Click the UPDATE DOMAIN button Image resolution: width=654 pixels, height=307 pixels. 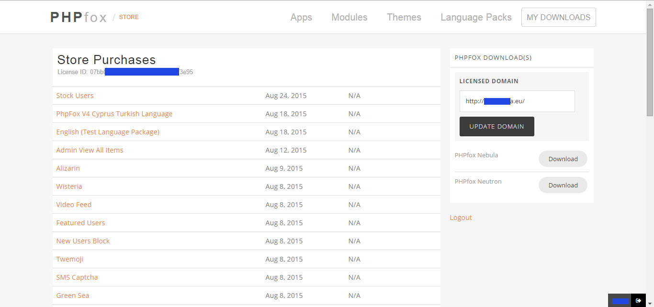(x=497, y=127)
